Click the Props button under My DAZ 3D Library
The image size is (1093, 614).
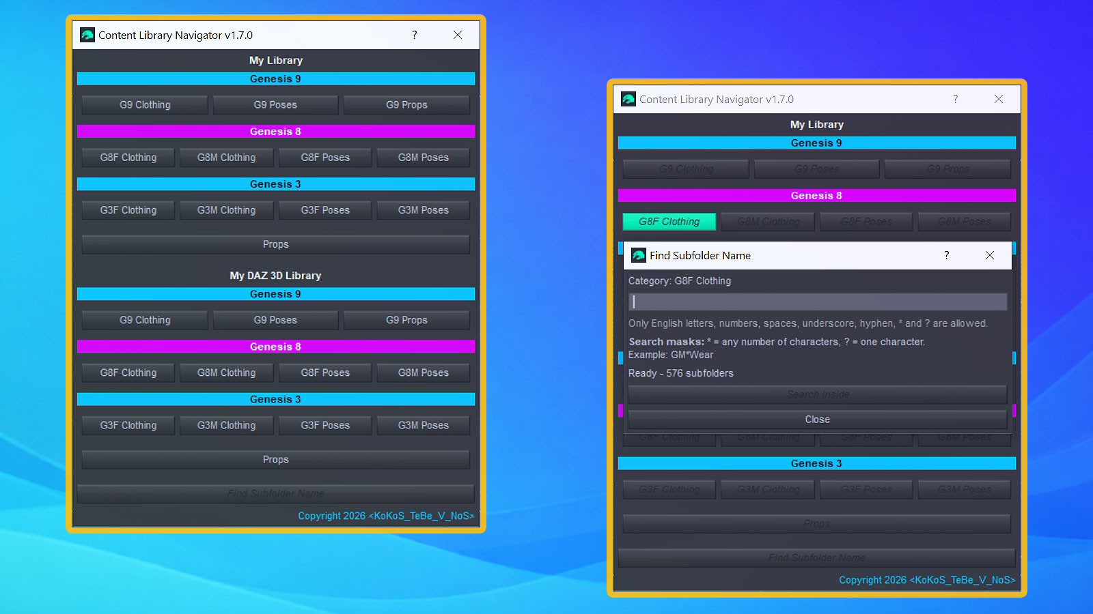(x=276, y=460)
